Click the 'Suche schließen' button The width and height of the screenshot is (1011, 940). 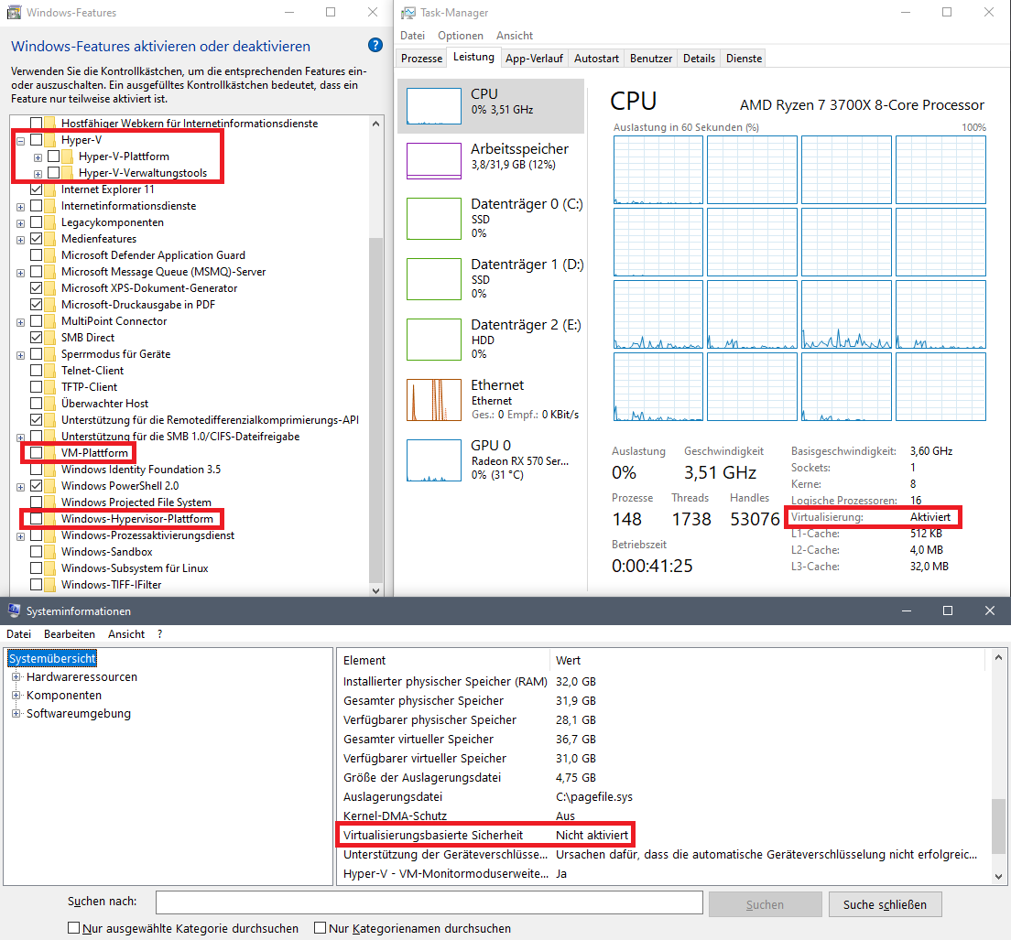[885, 904]
